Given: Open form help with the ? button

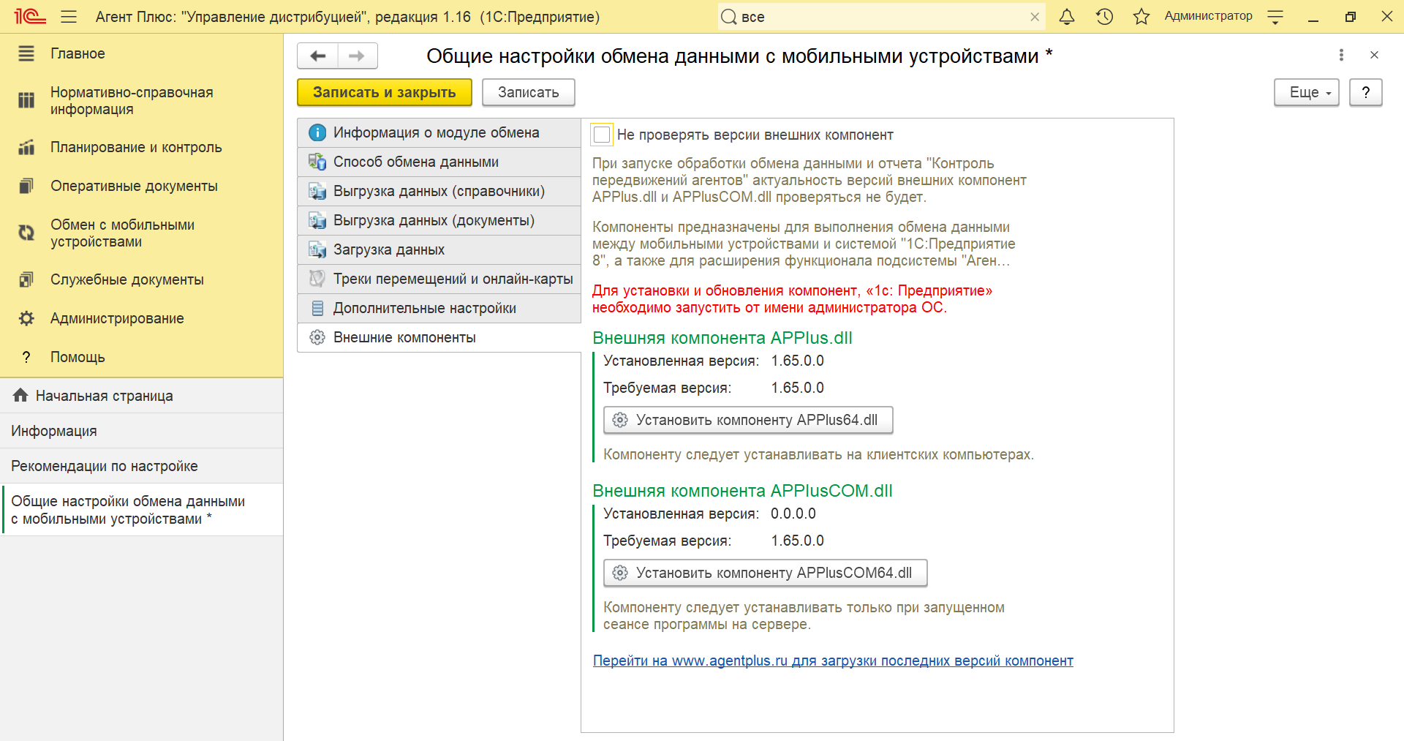Looking at the screenshot, I should 1365,92.
